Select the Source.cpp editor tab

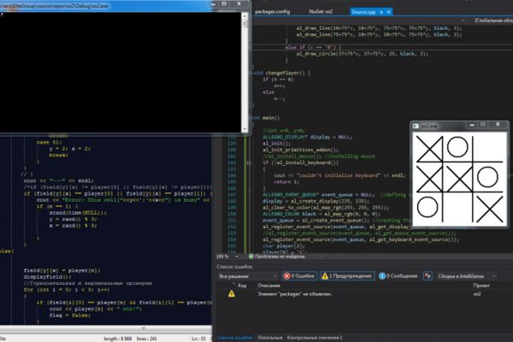363,12
